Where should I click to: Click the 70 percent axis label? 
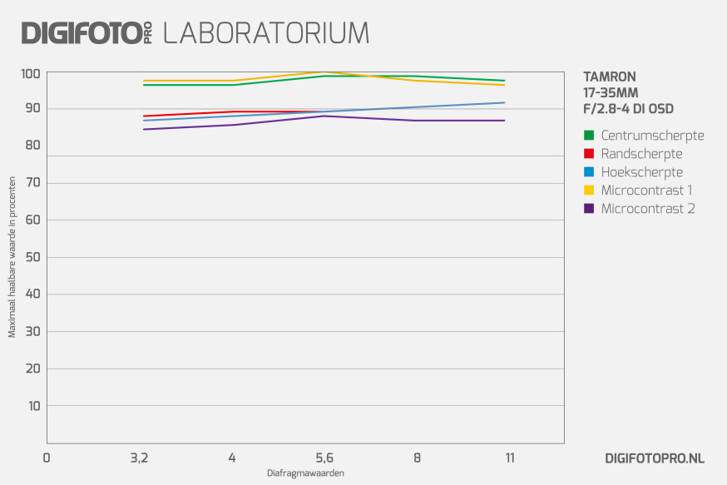click(x=32, y=183)
